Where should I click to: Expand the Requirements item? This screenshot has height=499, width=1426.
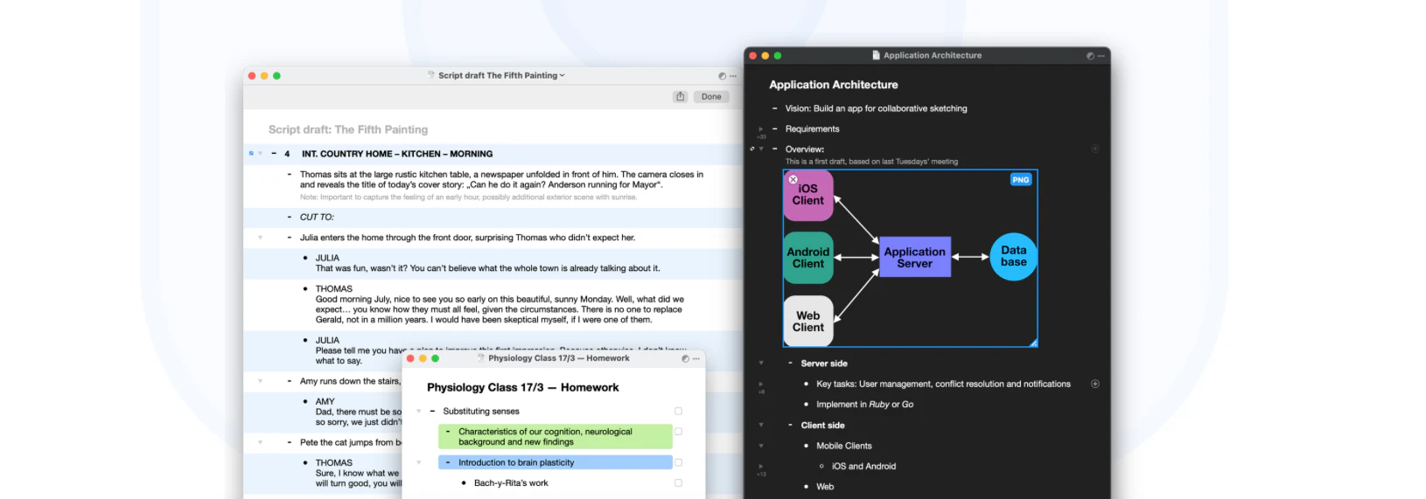point(760,129)
